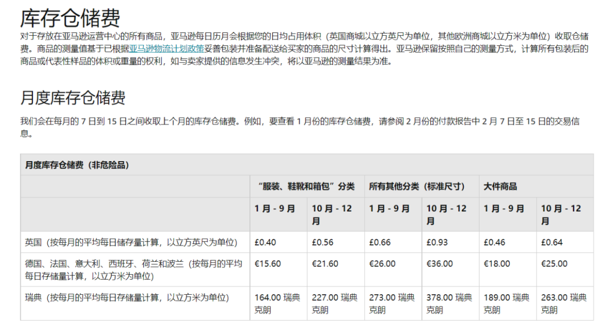Viewport: 605px width, 325px height.
Task: Click the €25.00 fee cell
Action: [550, 262]
